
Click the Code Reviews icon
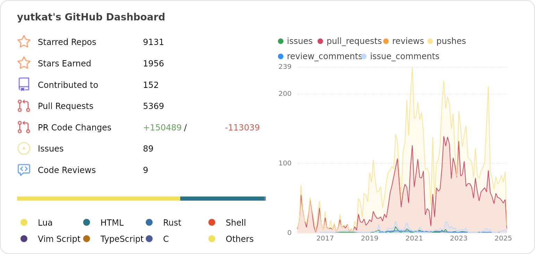[24, 170]
